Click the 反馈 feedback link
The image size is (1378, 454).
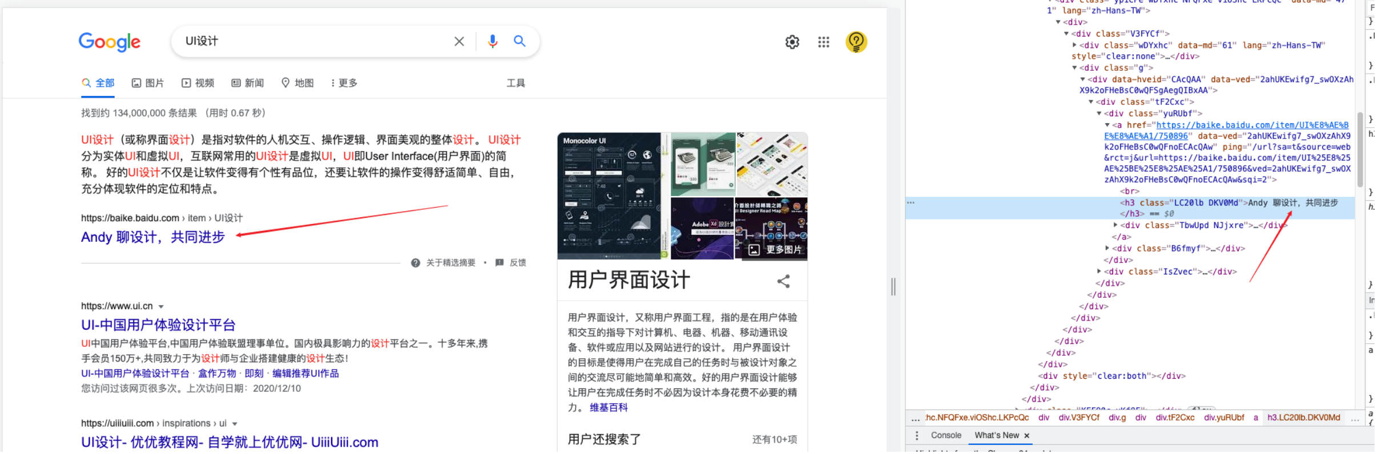point(518,263)
